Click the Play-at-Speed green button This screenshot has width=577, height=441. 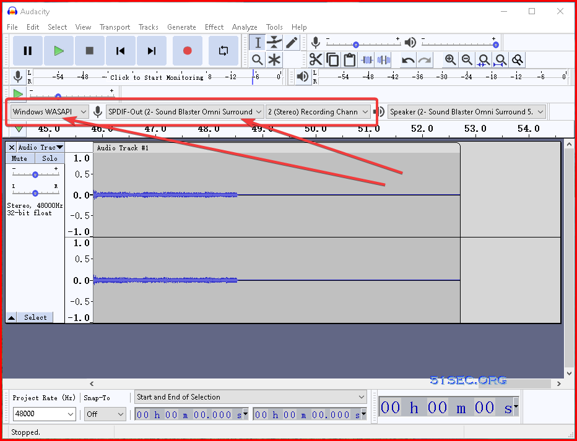coord(18,94)
